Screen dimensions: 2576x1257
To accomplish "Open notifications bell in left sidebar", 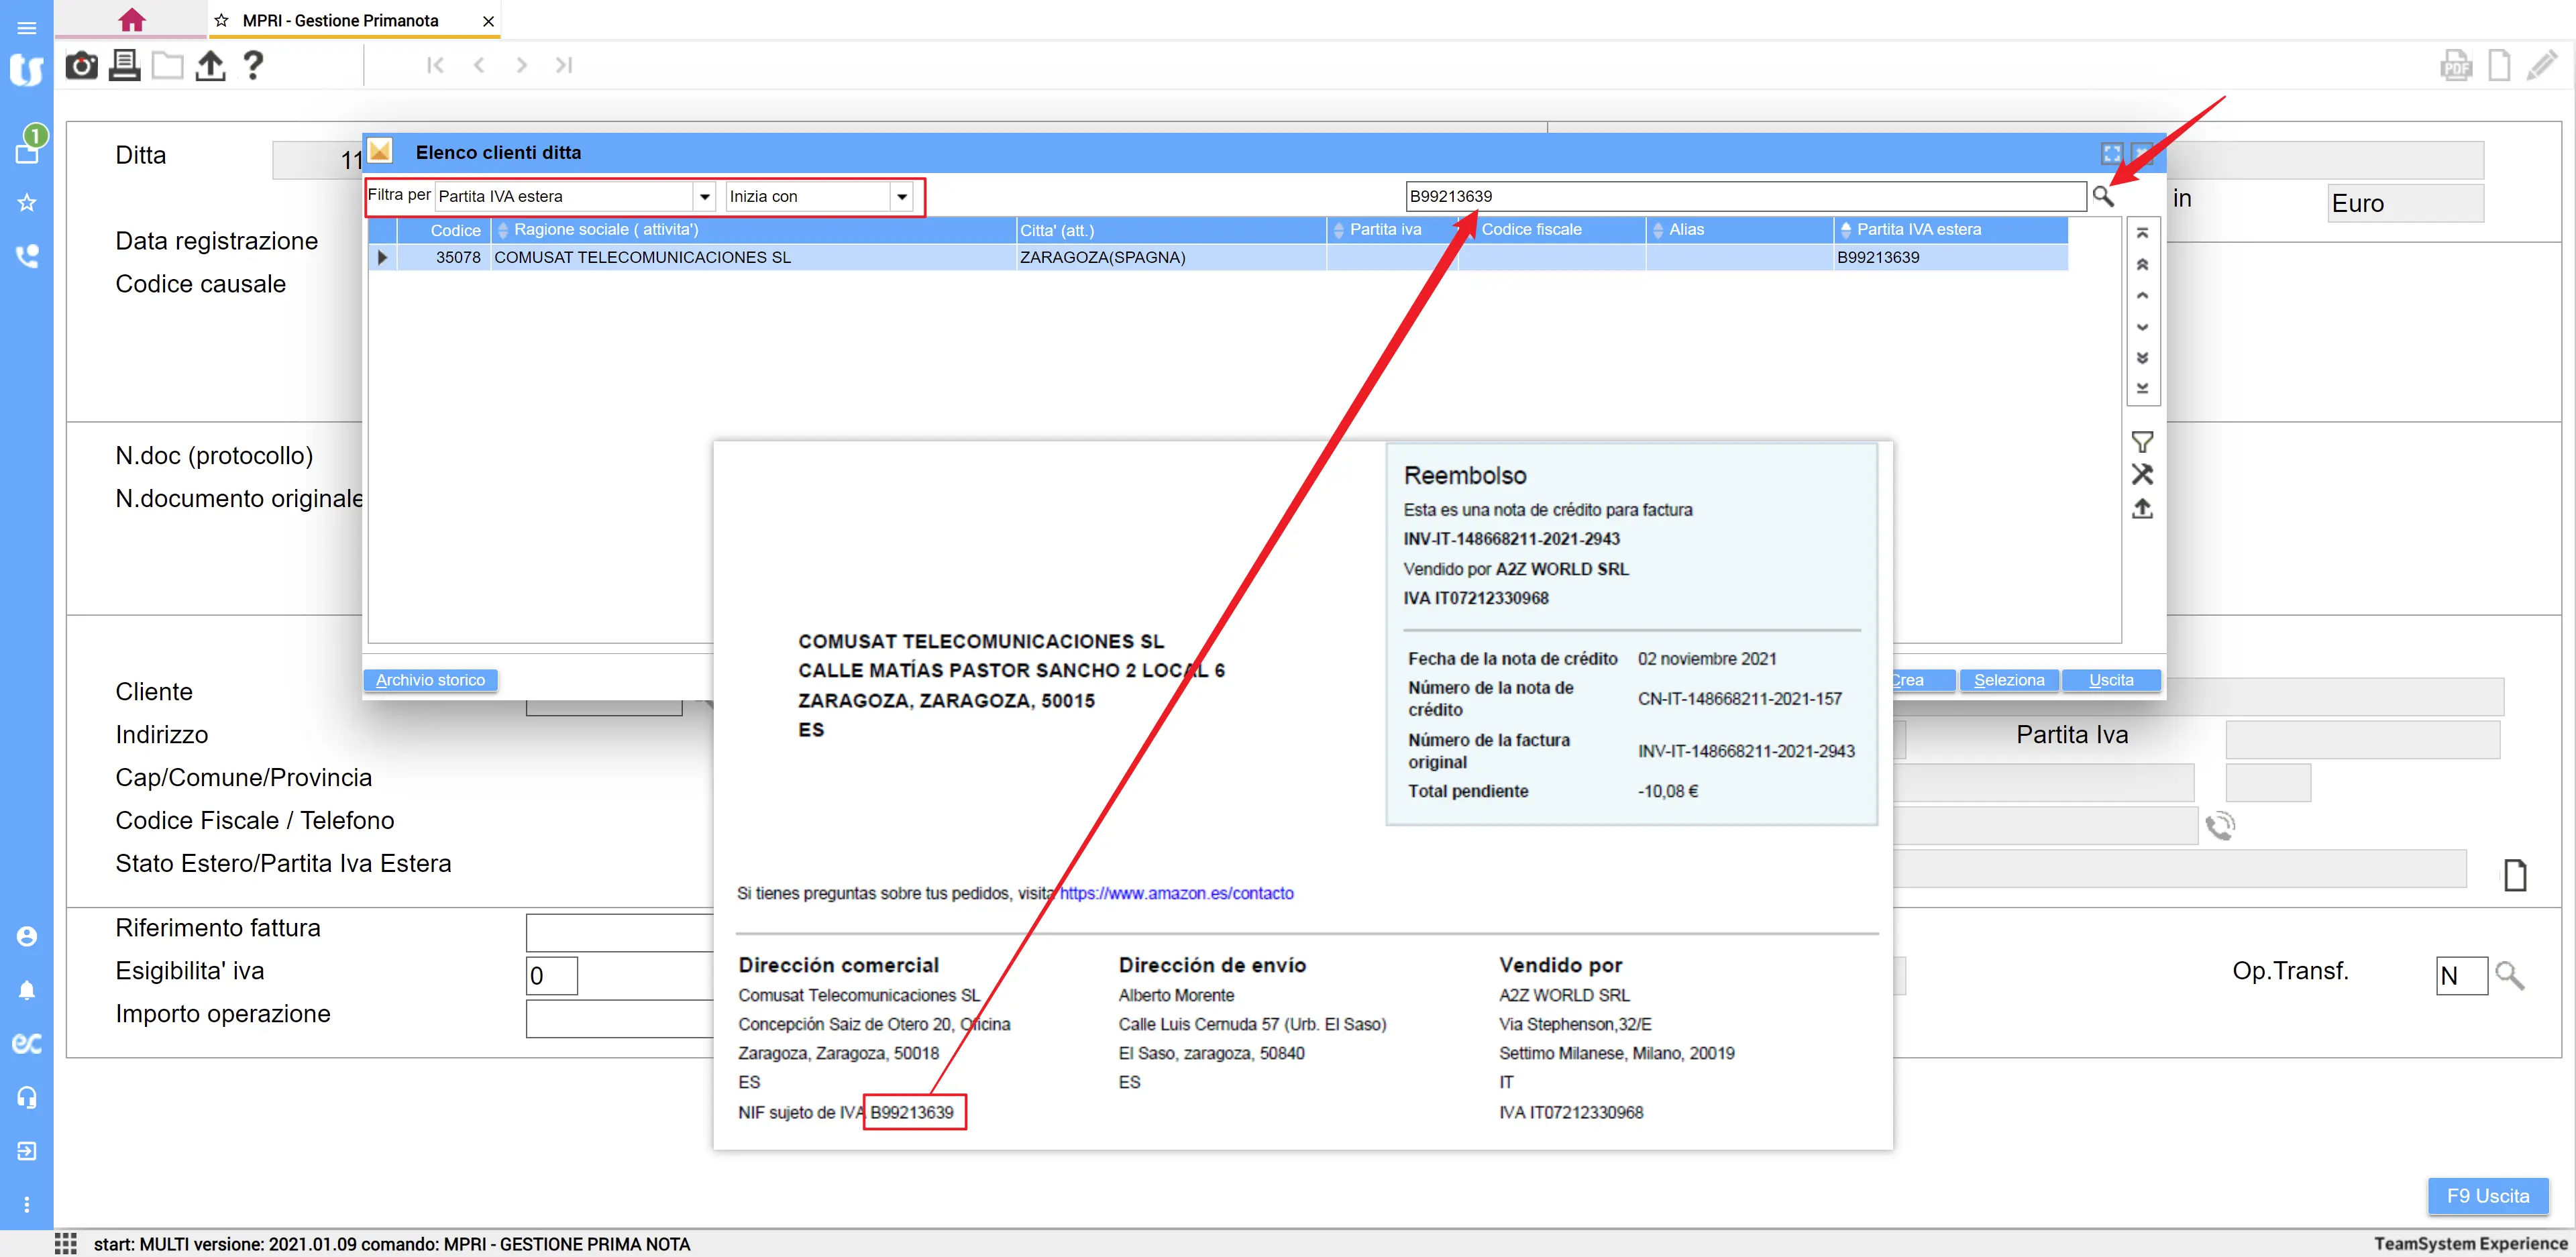I will click(x=27, y=990).
